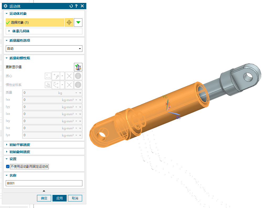The width and height of the screenshot is (276, 208).
Task: Click the inertia coordinate system icon
Action: (48, 85)
